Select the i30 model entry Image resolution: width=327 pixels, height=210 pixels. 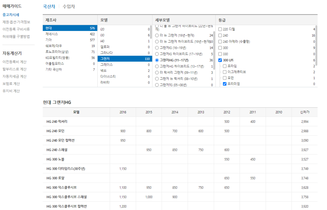102,35
